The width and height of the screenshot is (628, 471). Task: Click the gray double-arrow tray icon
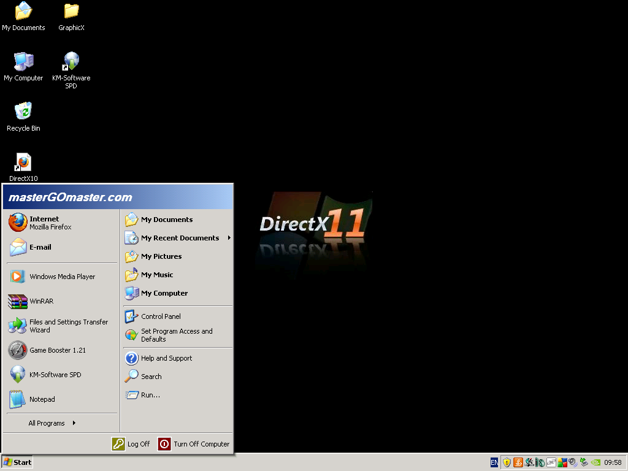(551, 462)
